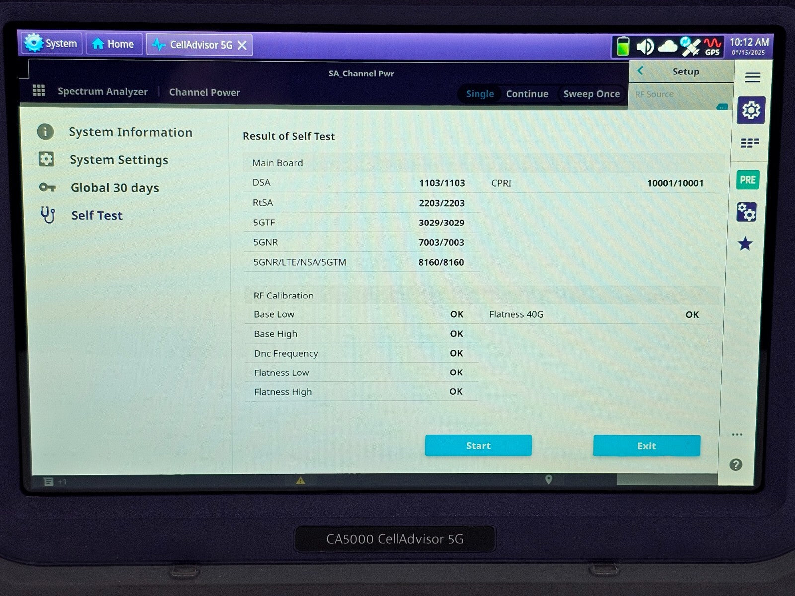Open Self Test section

click(96, 215)
